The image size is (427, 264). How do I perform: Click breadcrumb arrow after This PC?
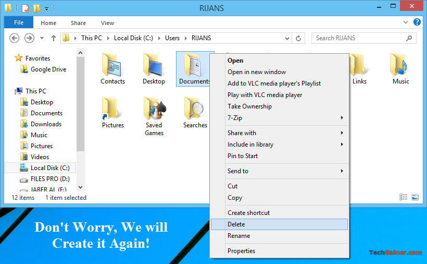108,38
